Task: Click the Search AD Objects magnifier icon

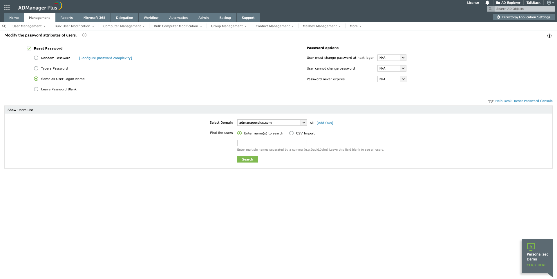Action: coord(491,9)
